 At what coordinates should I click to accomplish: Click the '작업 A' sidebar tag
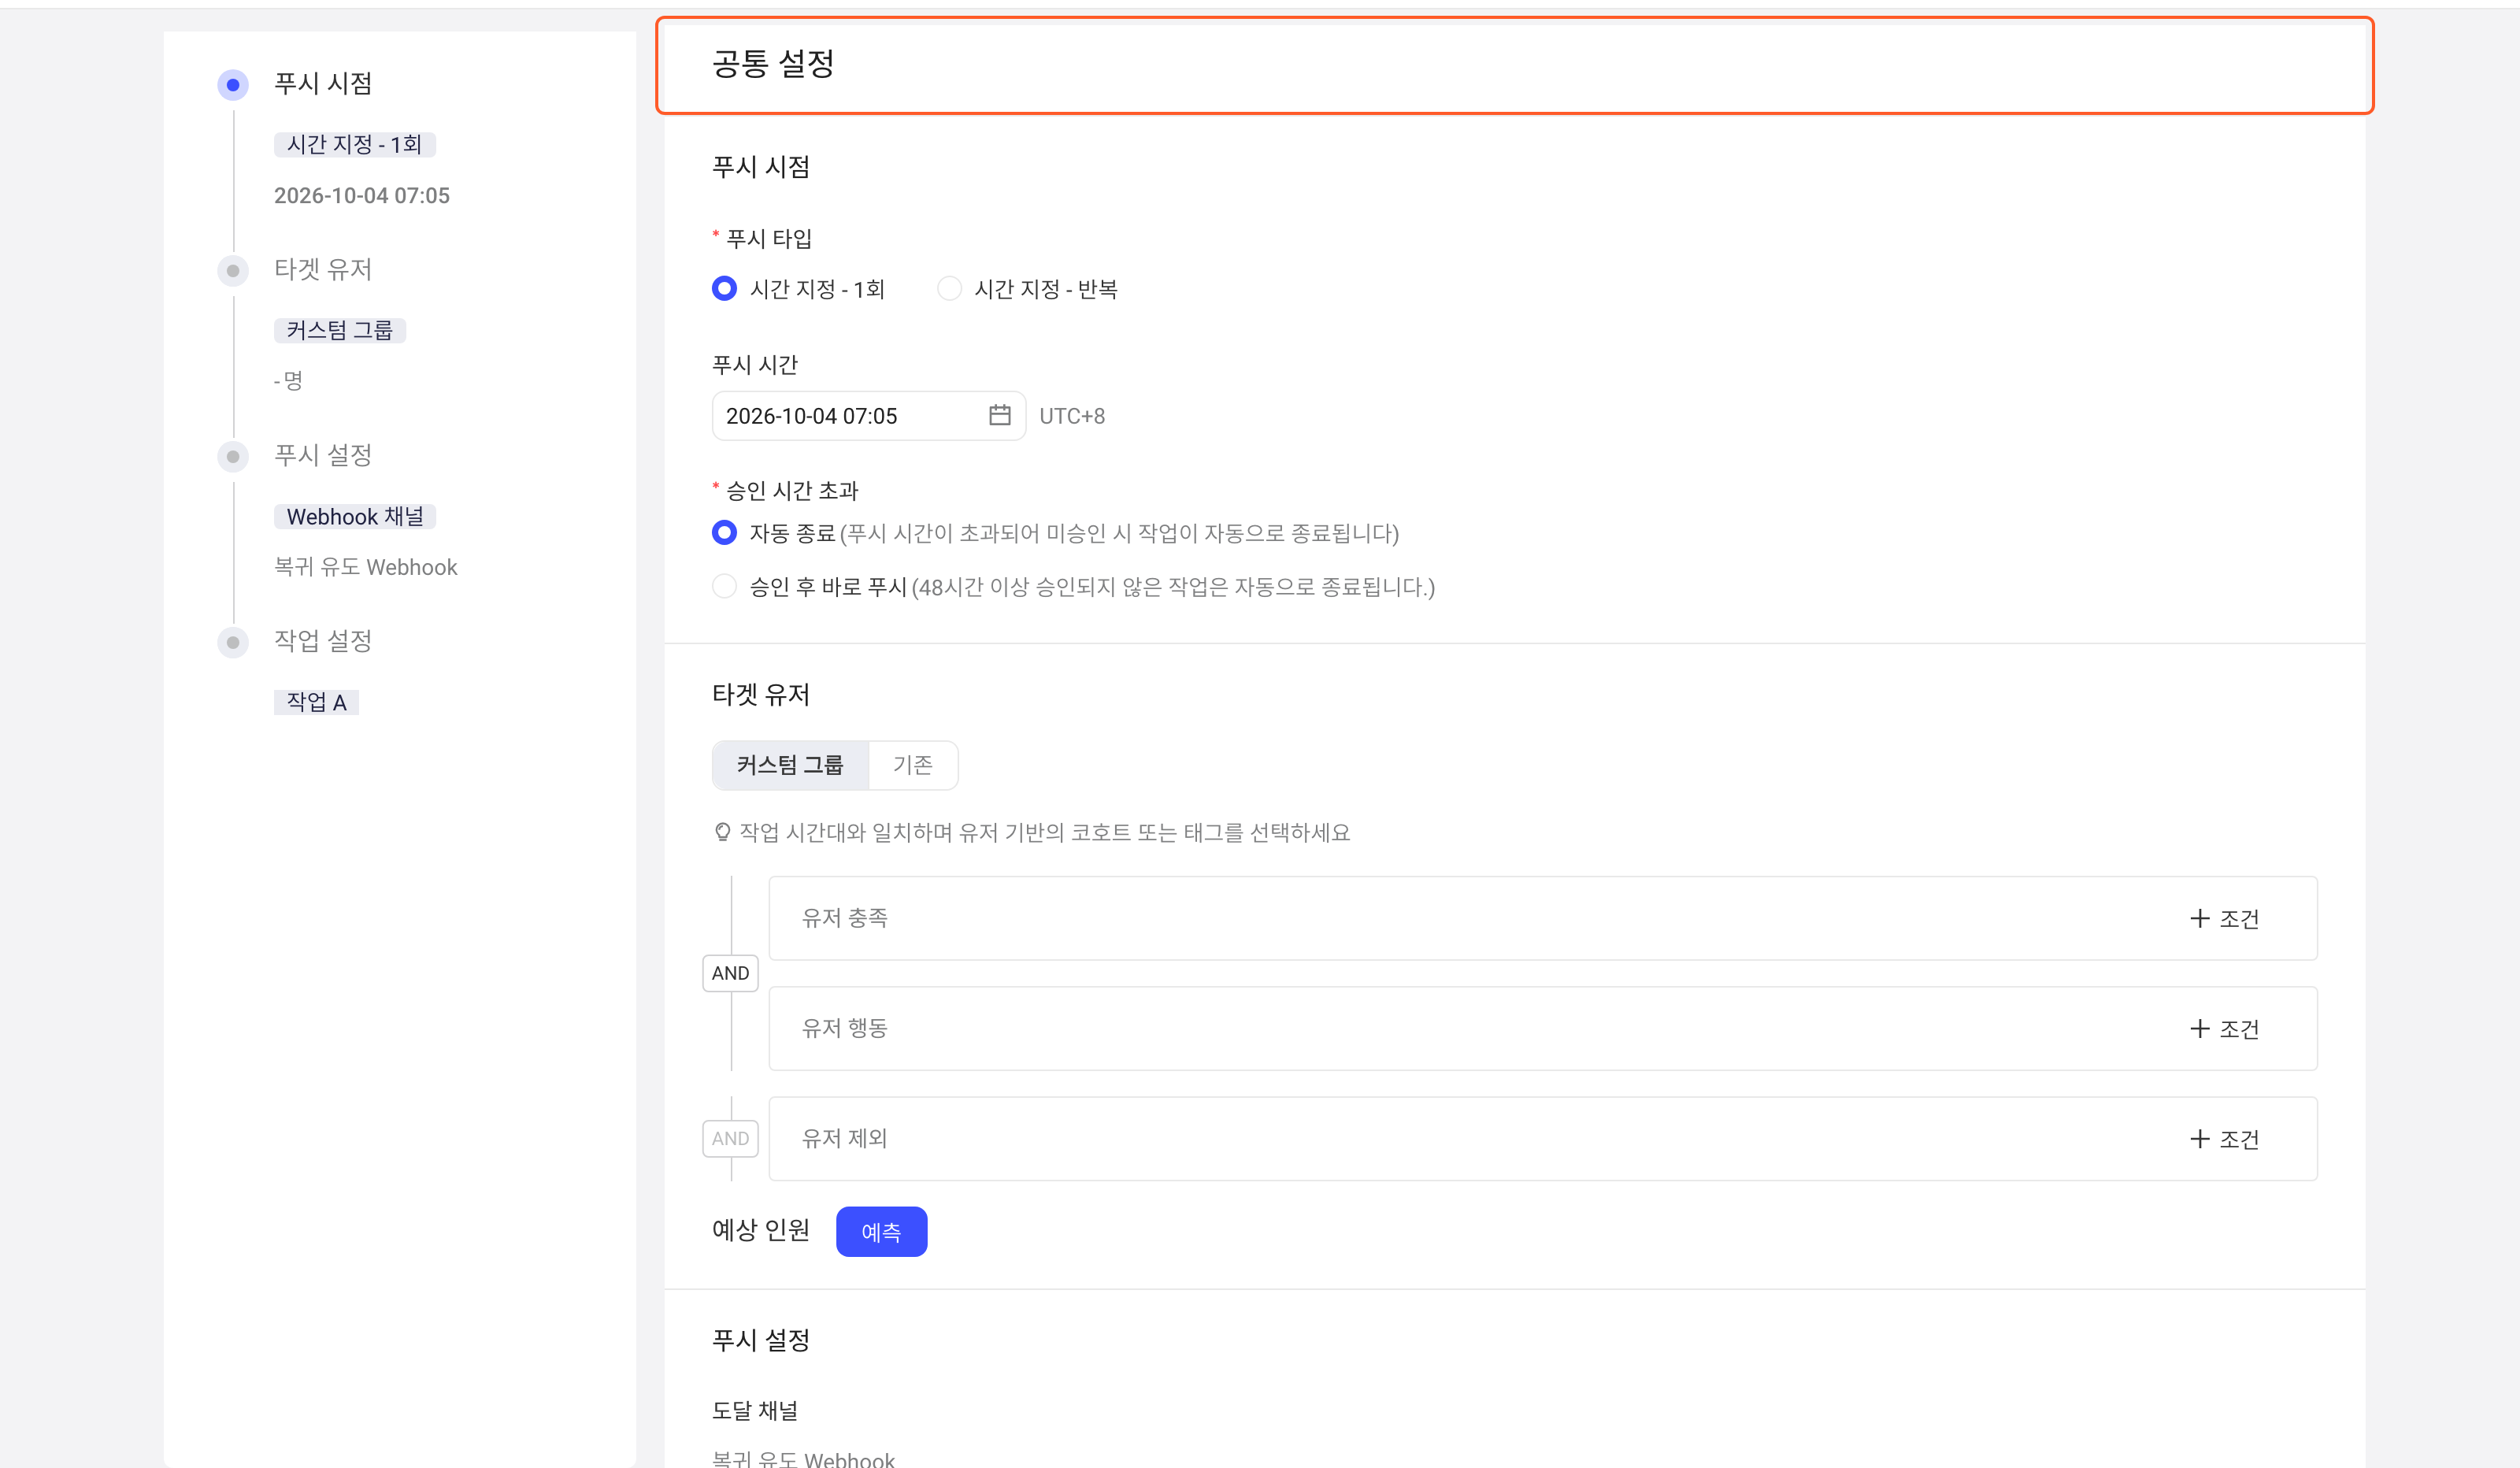point(316,702)
